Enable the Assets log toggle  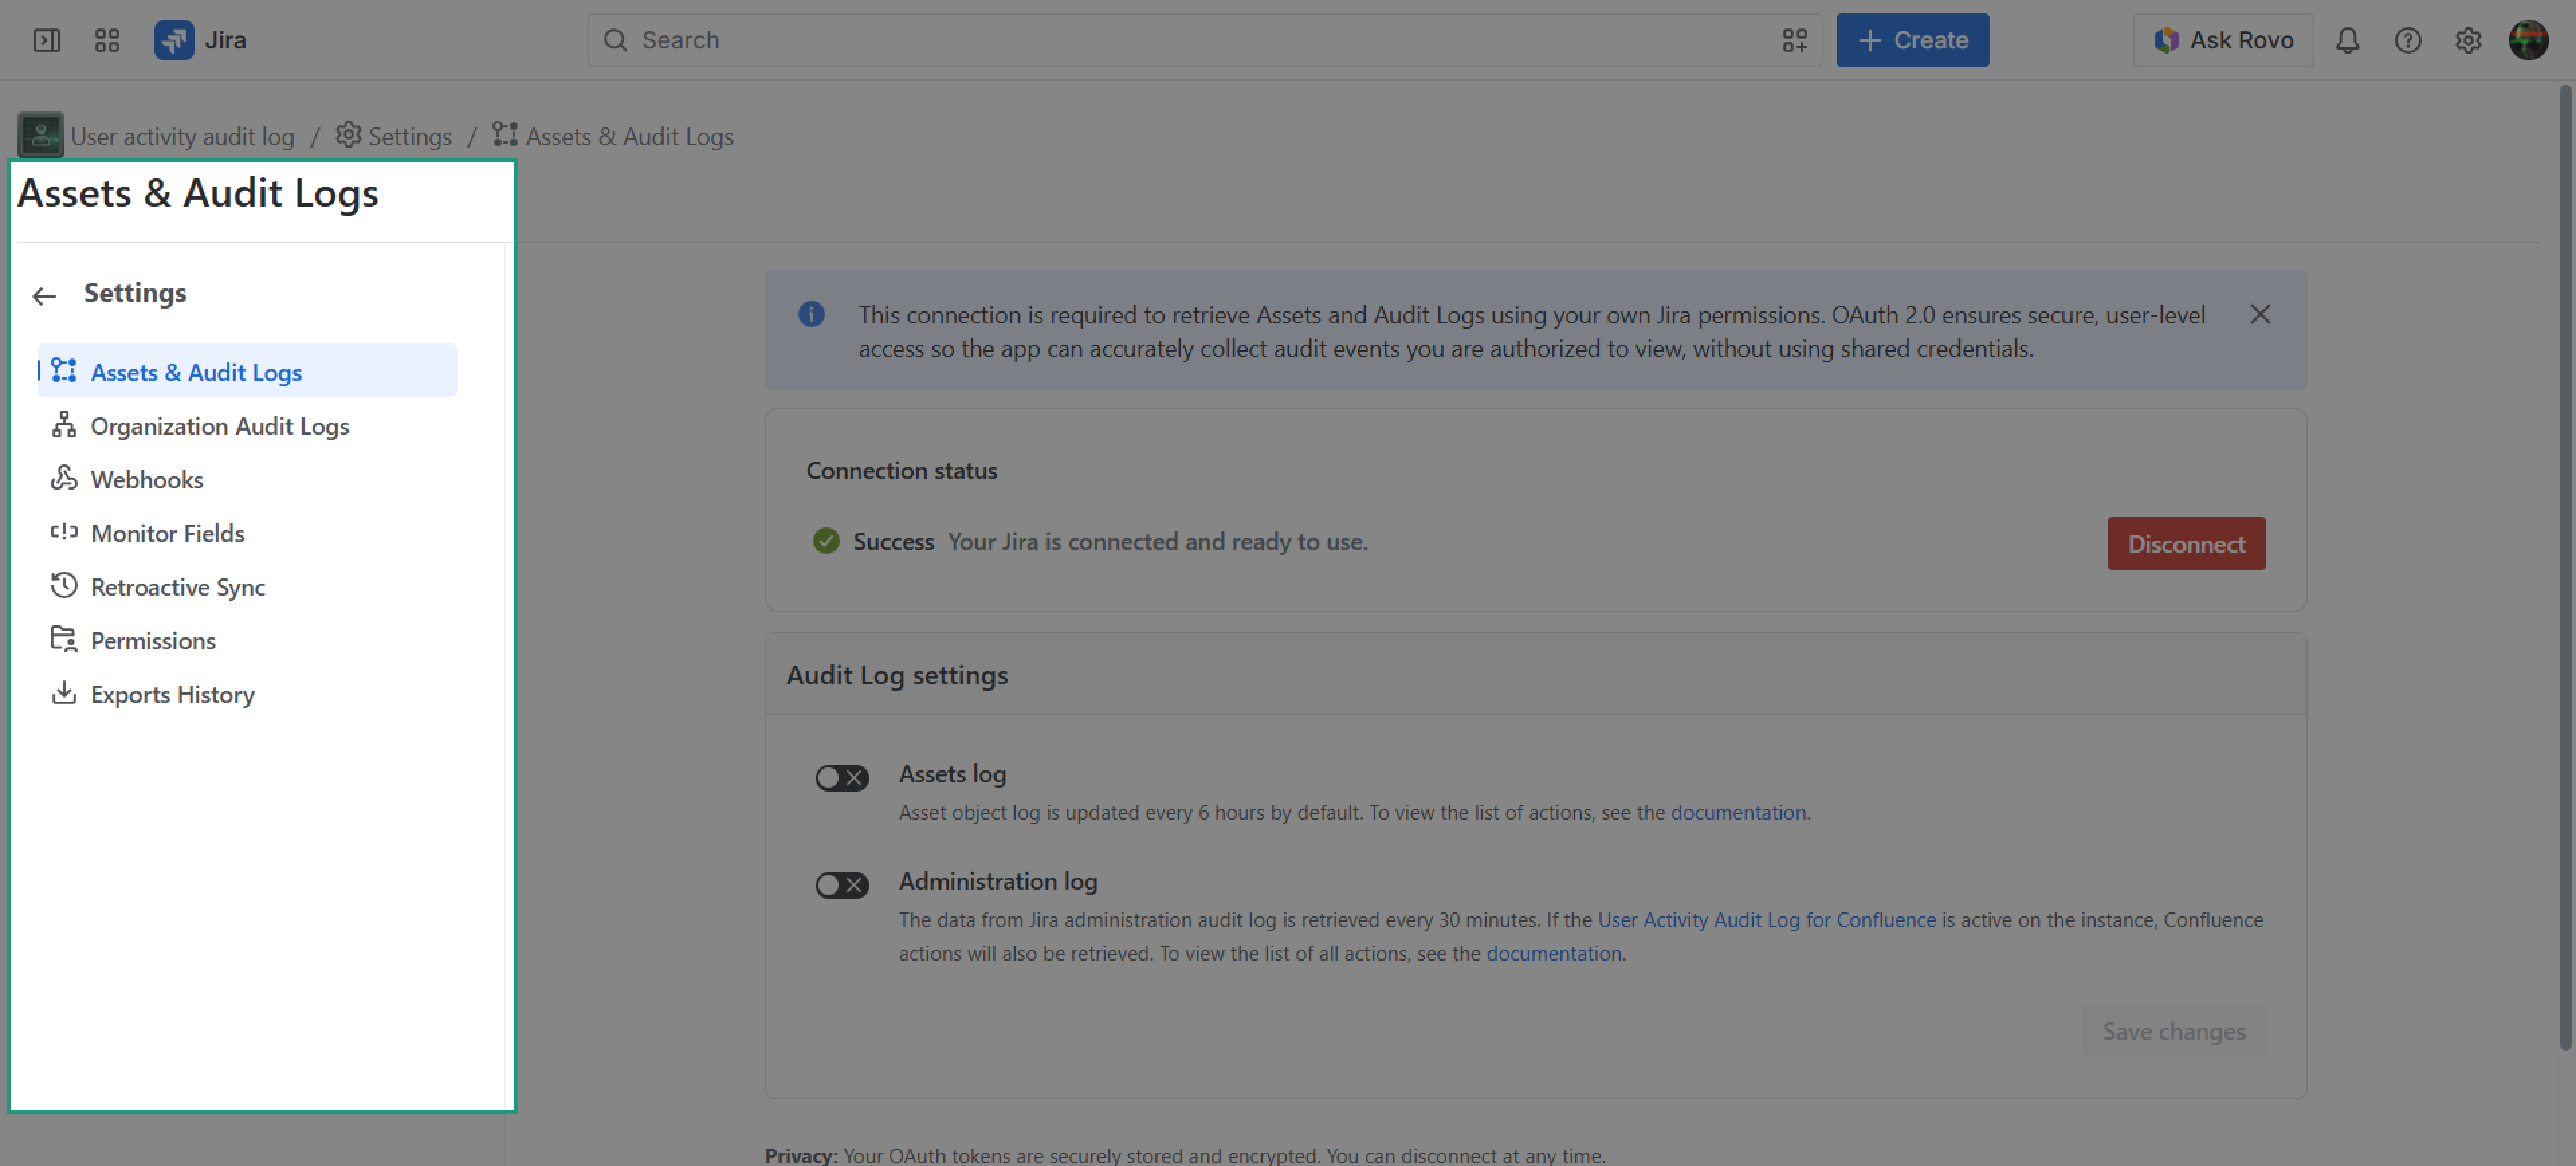coord(842,777)
